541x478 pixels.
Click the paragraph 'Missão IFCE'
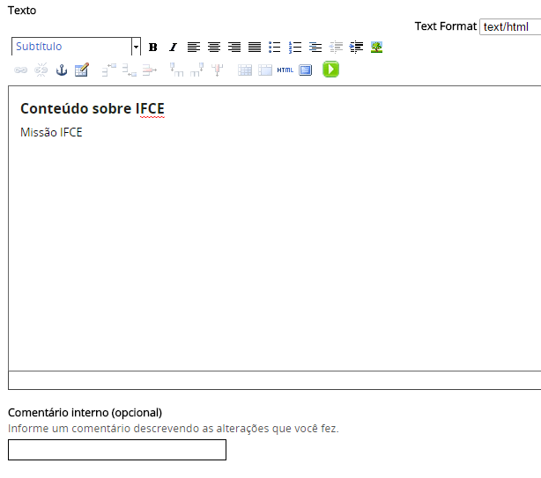pyautogui.click(x=51, y=132)
